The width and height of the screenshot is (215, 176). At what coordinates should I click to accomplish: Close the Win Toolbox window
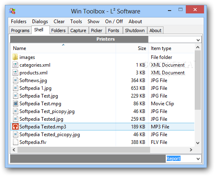click(195, 9)
